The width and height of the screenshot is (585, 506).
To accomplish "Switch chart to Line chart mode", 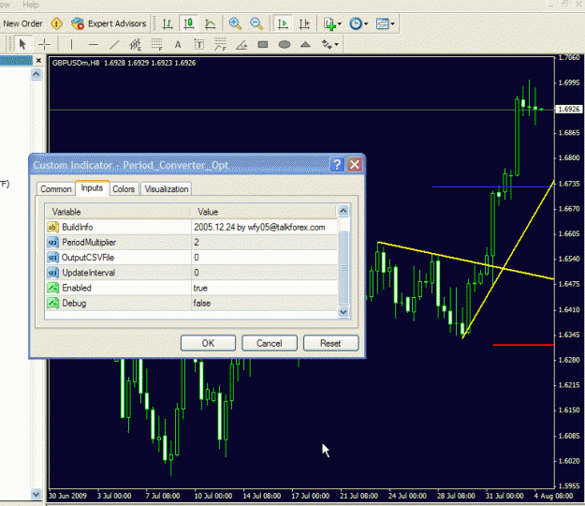I will 210,24.
